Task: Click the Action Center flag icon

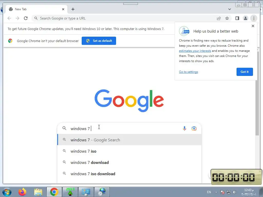Action: click(x=222, y=192)
